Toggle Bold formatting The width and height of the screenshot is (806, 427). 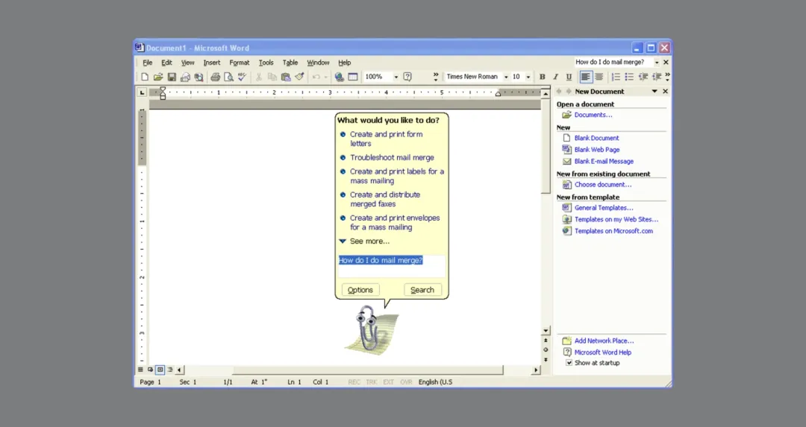[x=543, y=77]
